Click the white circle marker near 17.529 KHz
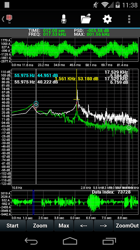The image size is (140, 250). [129, 127]
